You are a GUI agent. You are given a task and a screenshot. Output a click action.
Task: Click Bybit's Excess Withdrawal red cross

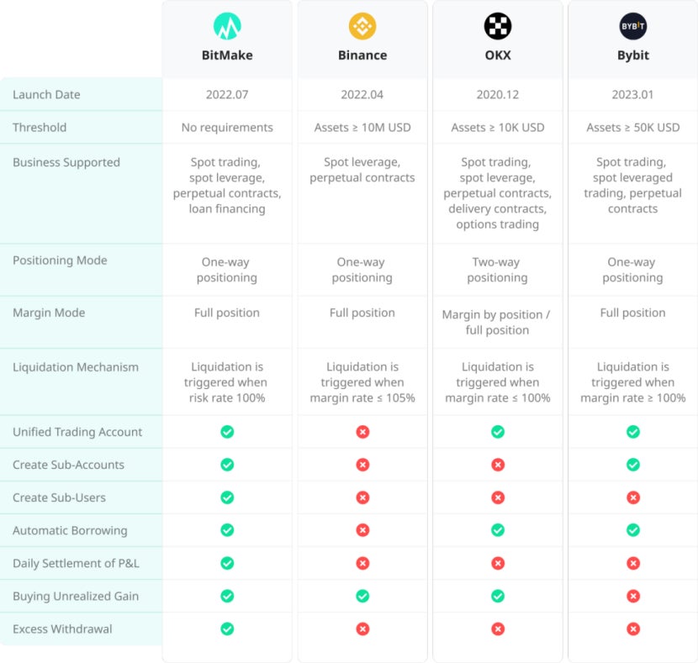pos(633,629)
